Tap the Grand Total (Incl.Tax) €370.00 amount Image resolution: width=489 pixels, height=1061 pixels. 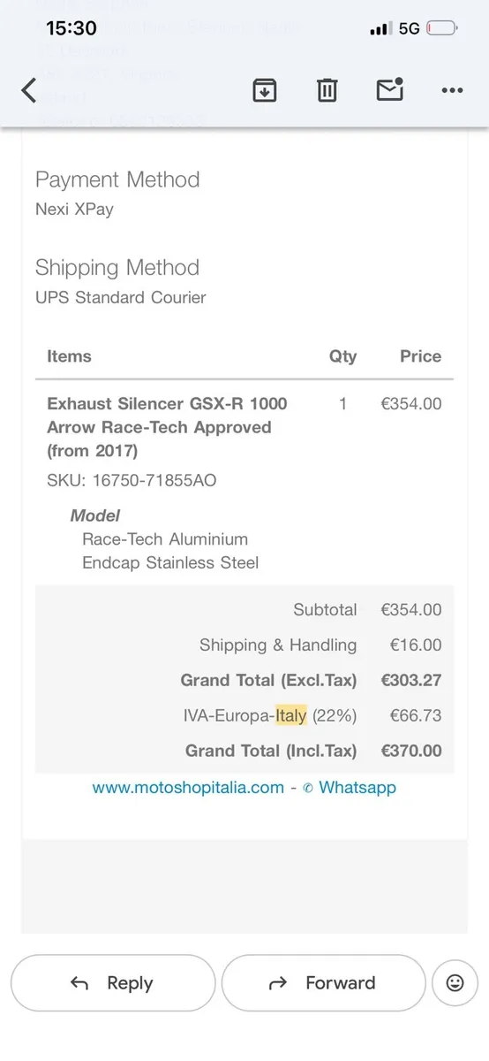(411, 751)
